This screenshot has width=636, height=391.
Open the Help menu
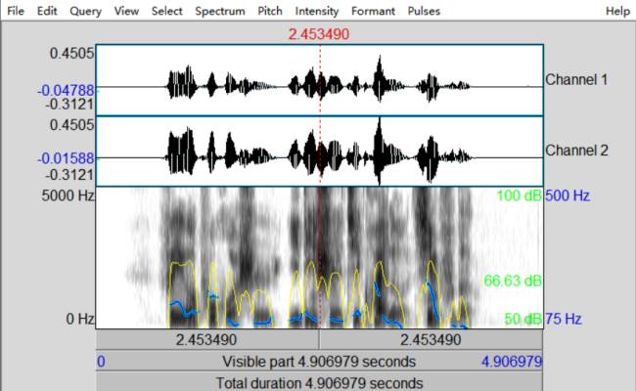coord(617,11)
